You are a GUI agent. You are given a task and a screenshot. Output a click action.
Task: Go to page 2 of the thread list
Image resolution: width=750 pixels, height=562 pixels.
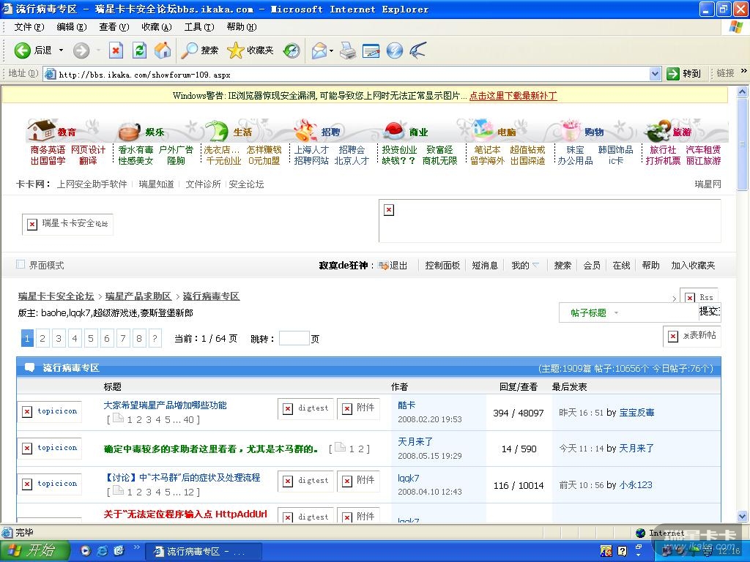pyautogui.click(x=43, y=338)
